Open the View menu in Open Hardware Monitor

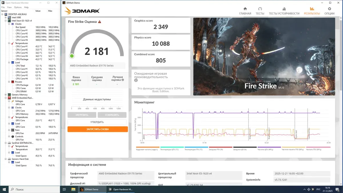[9, 7]
